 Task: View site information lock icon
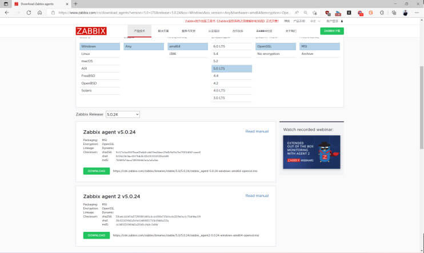tap(53, 13)
